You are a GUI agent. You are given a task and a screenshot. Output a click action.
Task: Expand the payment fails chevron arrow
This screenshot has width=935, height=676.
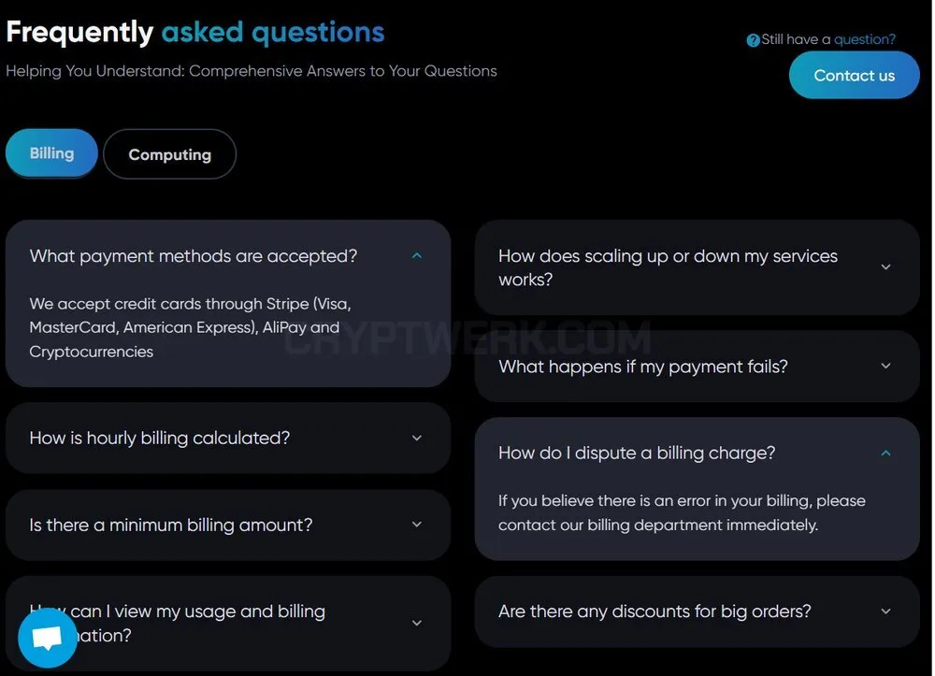(885, 366)
